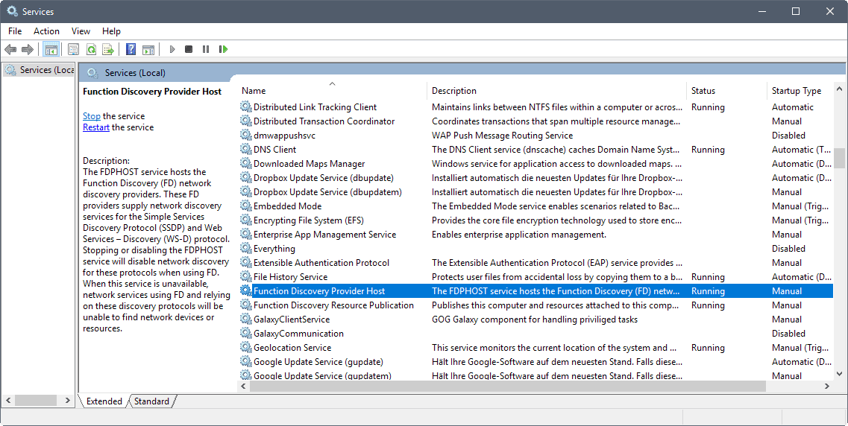Click the Pause Service toolbar icon

206,50
